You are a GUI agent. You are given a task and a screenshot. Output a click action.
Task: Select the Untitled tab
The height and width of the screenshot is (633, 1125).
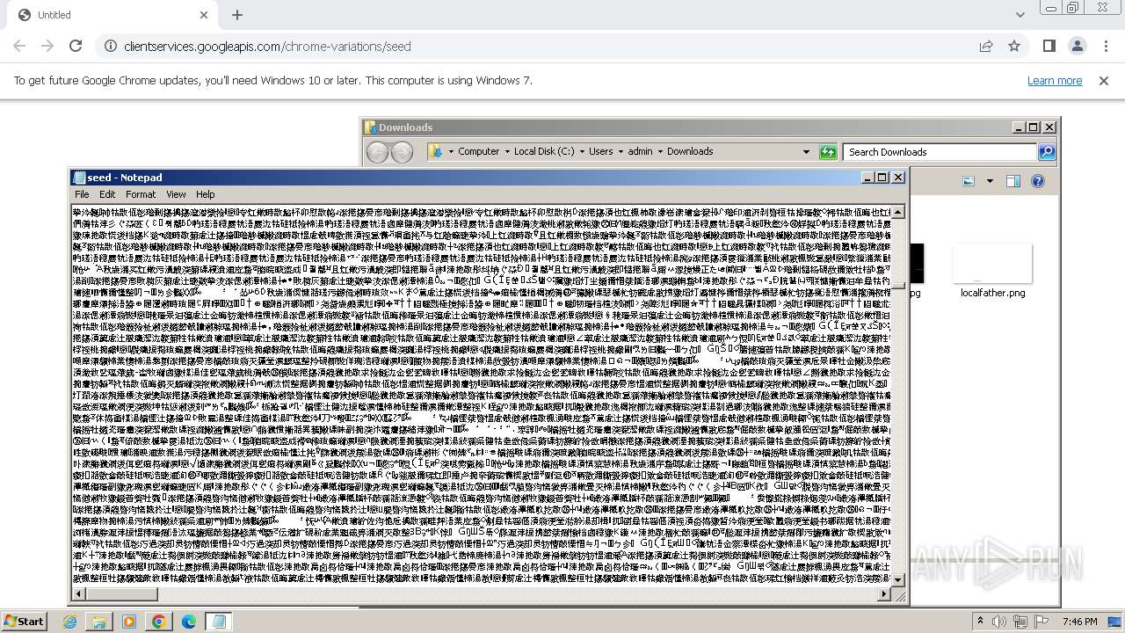[x=112, y=15]
